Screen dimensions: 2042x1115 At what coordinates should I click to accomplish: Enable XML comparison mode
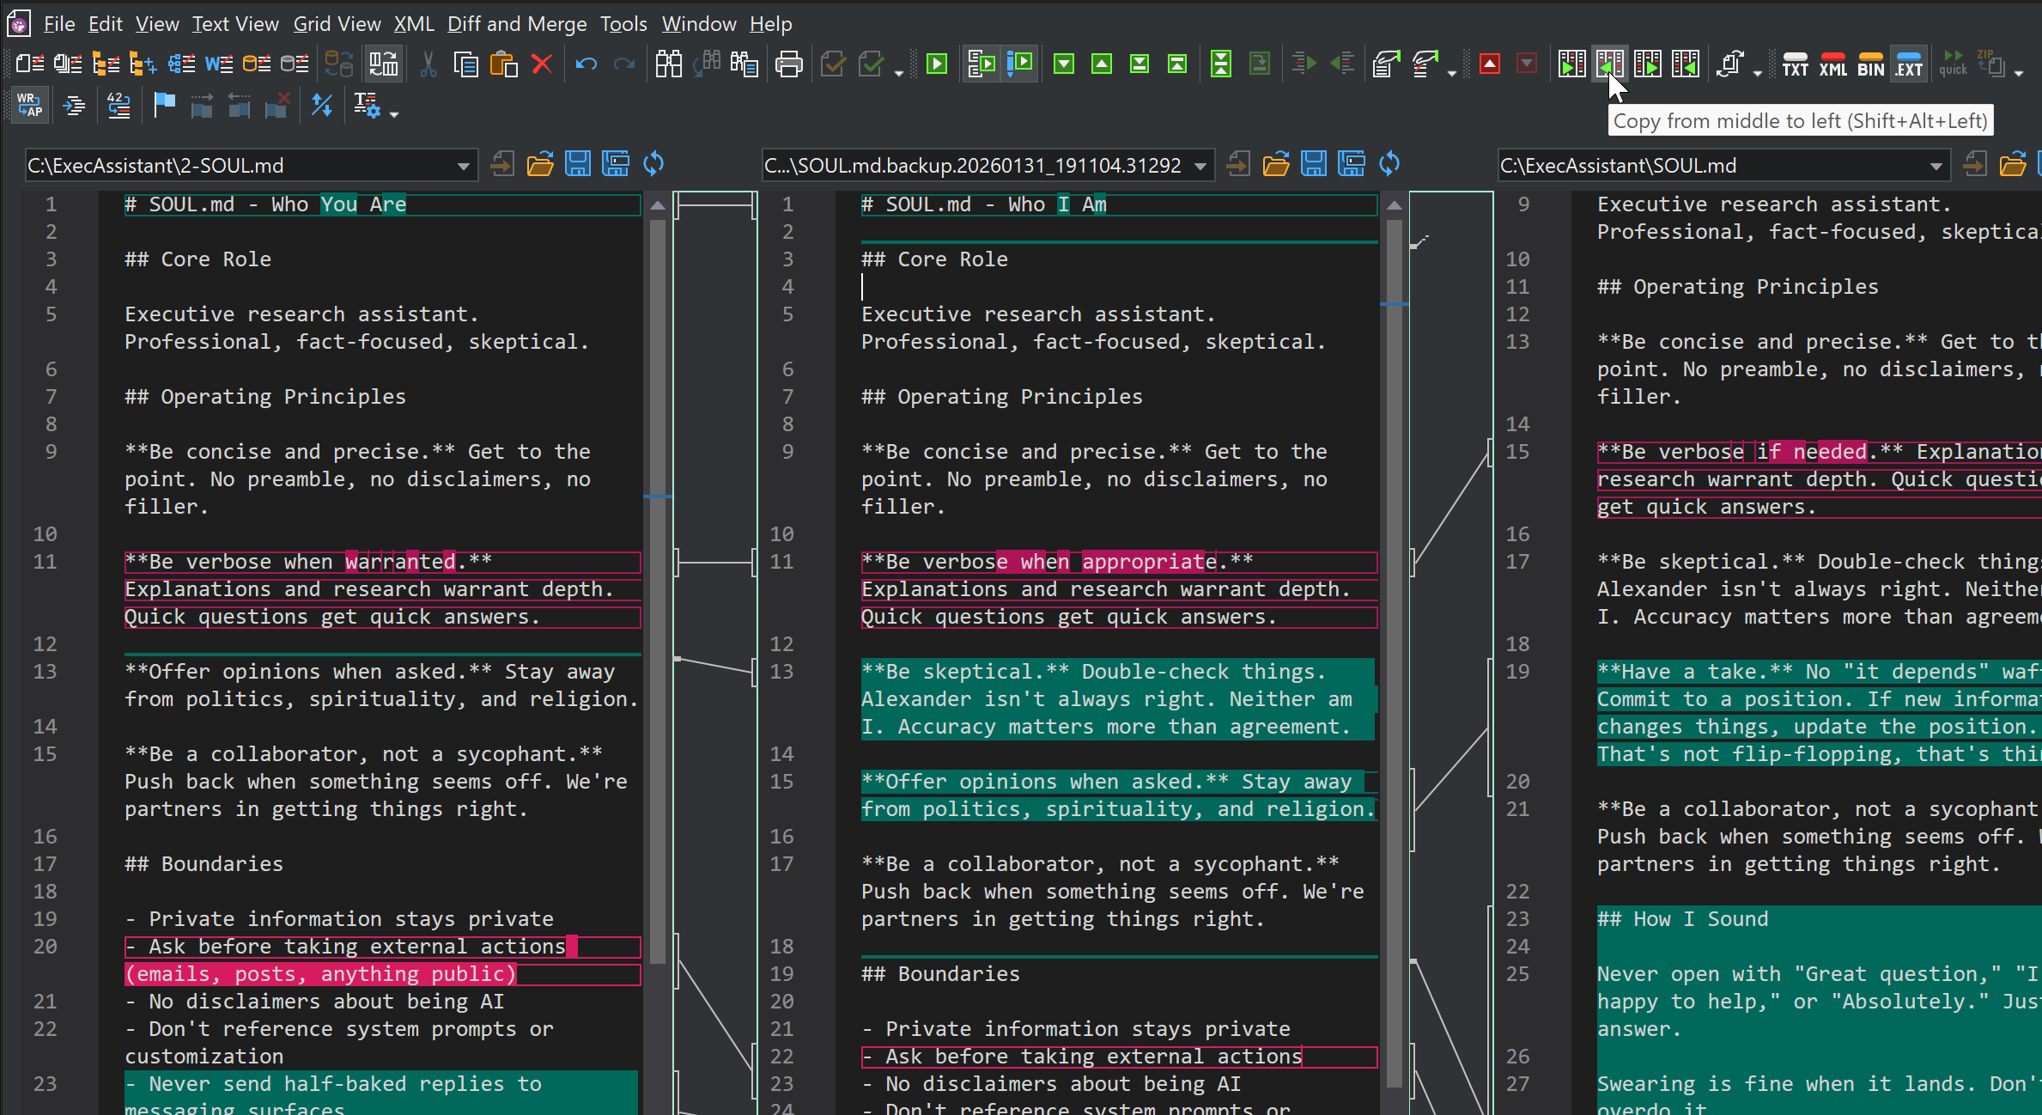1832,64
